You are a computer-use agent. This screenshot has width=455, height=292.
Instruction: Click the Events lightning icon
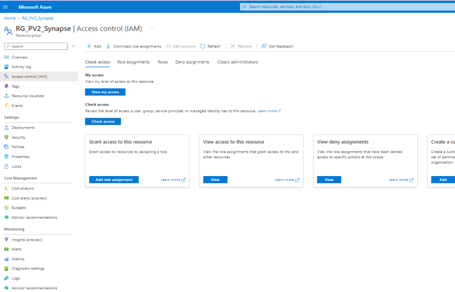click(6, 105)
